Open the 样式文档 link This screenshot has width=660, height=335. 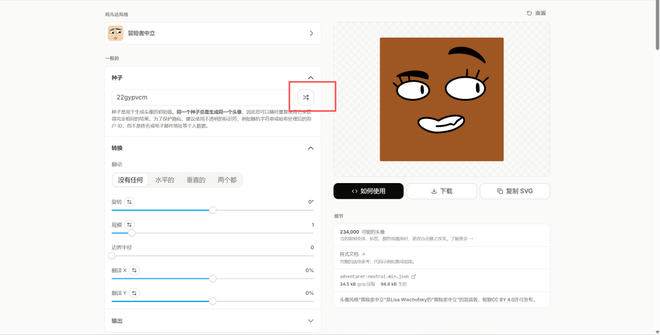tap(353, 254)
